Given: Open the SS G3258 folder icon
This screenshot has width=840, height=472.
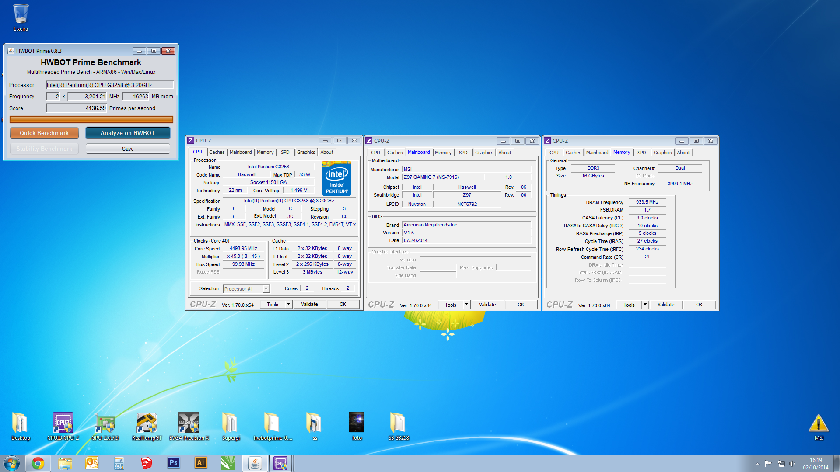Looking at the screenshot, I should pyautogui.click(x=399, y=426).
